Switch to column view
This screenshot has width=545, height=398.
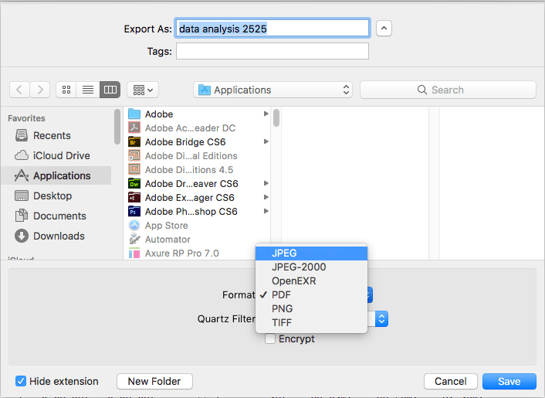pos(110,90)
